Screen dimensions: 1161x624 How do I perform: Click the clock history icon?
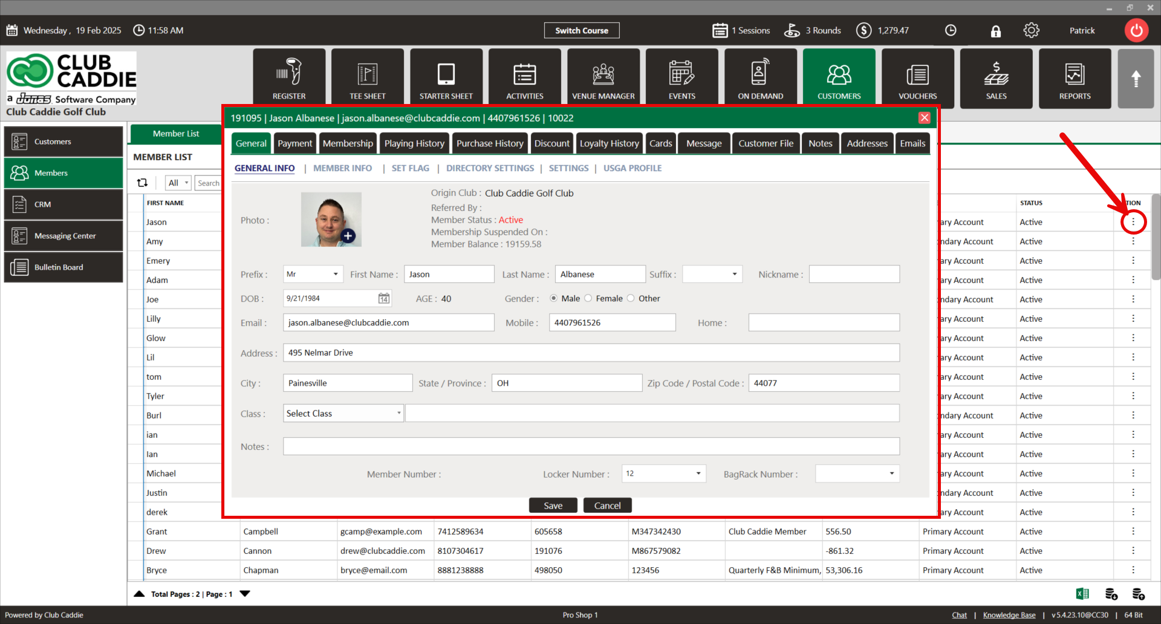(x=951, y=30)
